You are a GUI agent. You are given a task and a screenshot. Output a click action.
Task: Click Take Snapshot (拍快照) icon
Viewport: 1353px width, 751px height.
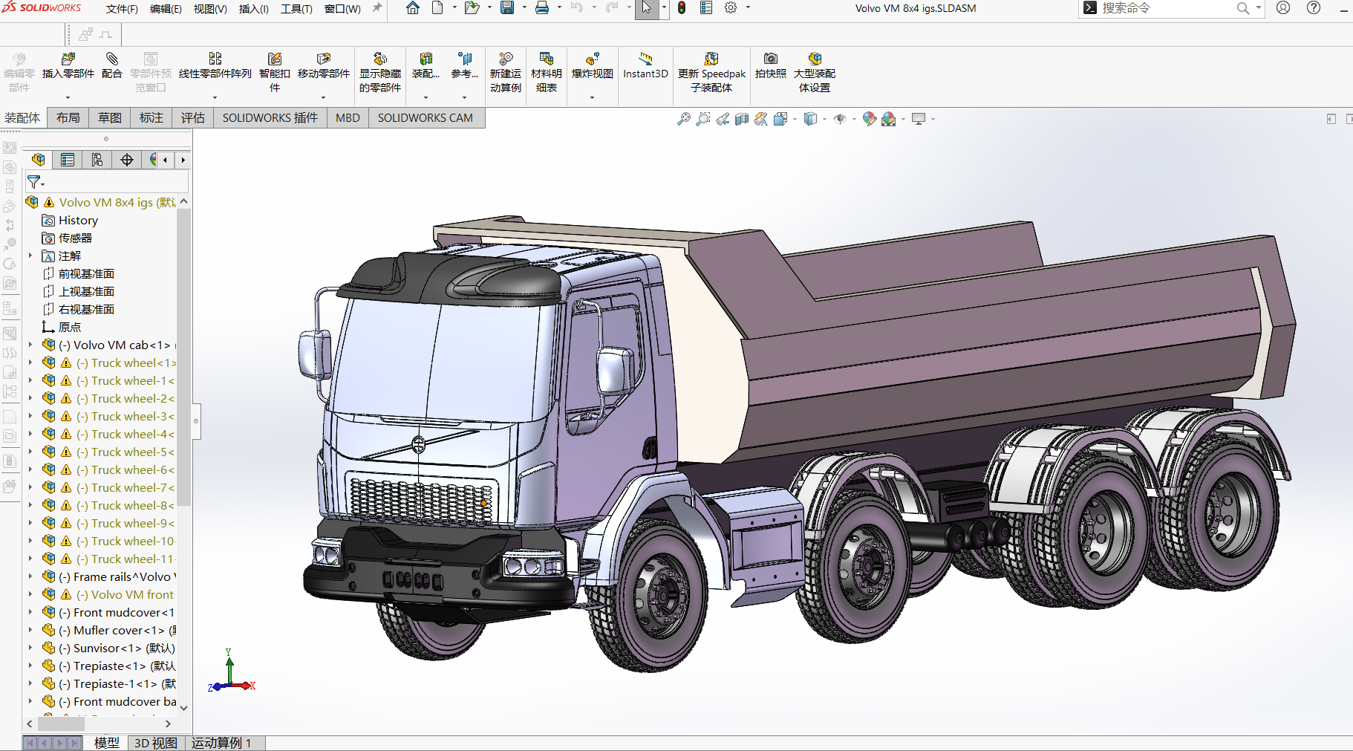771,59
